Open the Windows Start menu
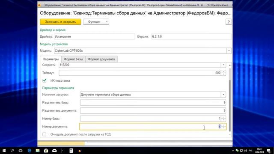274x154 pixels. click(4, 151)
